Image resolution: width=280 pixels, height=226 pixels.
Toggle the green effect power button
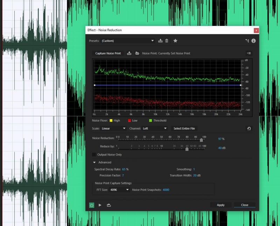(92, 205)
